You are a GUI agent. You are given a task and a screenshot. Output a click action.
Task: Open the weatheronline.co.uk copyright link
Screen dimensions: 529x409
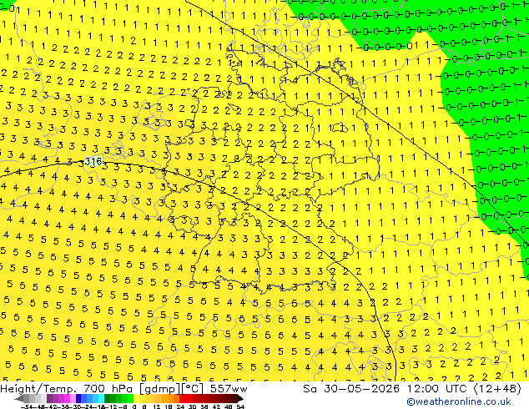tap(459, 401)
